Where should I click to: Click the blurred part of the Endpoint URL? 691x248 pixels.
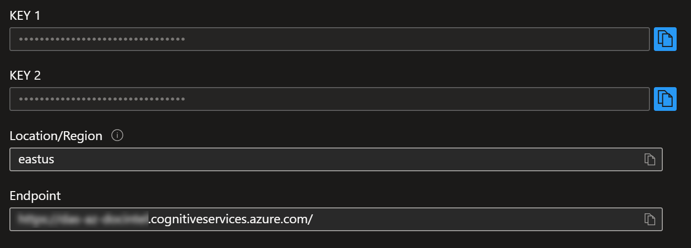83,219
